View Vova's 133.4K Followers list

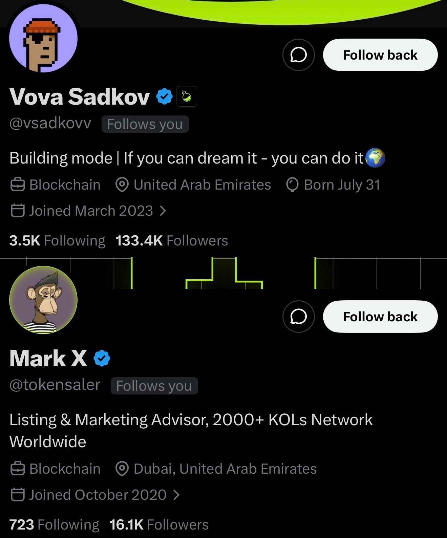(172, 241)
